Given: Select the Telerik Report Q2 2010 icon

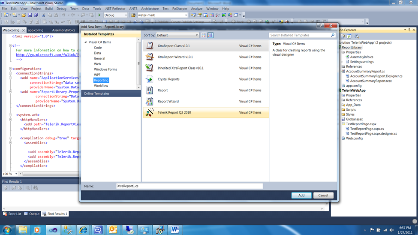Looking at the screenshot, I should tap(150, 112).
